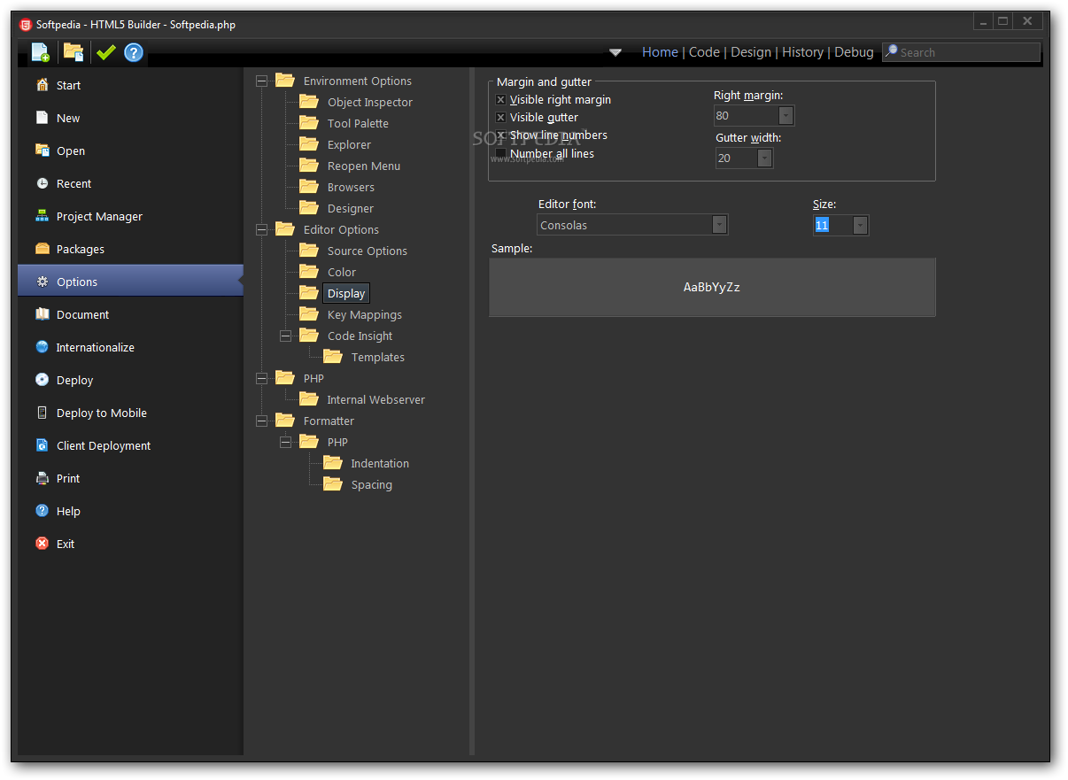Click the Spacing folder icon

coord(333,483)
